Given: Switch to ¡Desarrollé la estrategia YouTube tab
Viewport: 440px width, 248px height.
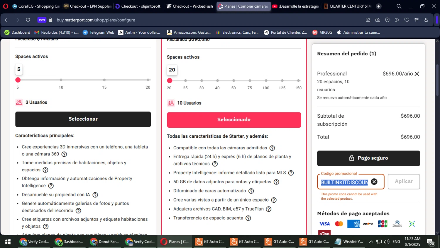Looking at the screenshot, I should [x=296, y=6].
